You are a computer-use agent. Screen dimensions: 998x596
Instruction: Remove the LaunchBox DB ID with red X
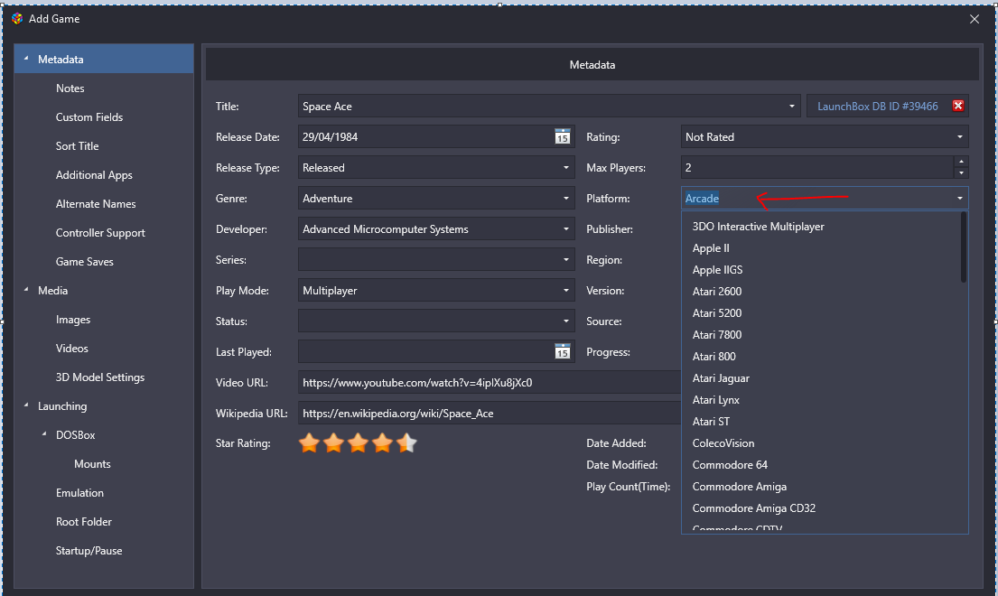click(x=958, y=107)
